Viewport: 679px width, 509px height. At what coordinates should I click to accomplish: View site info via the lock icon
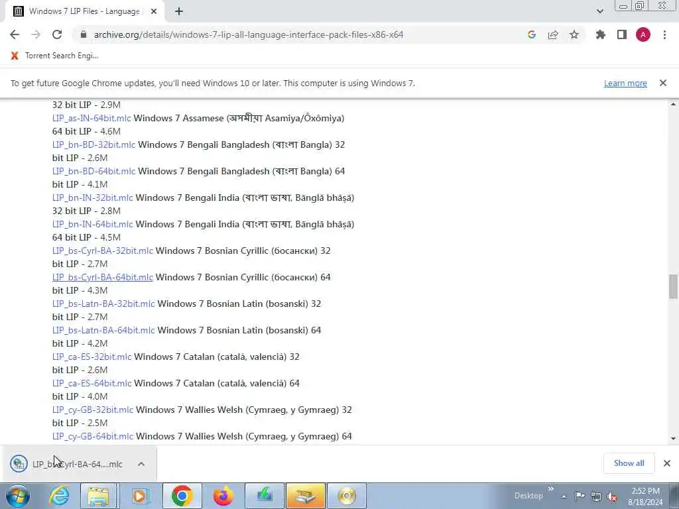pos(84,34)
